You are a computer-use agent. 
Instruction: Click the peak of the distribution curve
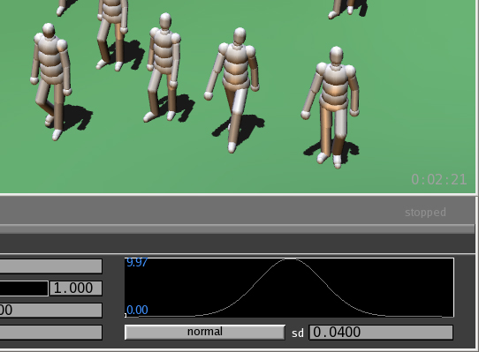coord(289,259)
